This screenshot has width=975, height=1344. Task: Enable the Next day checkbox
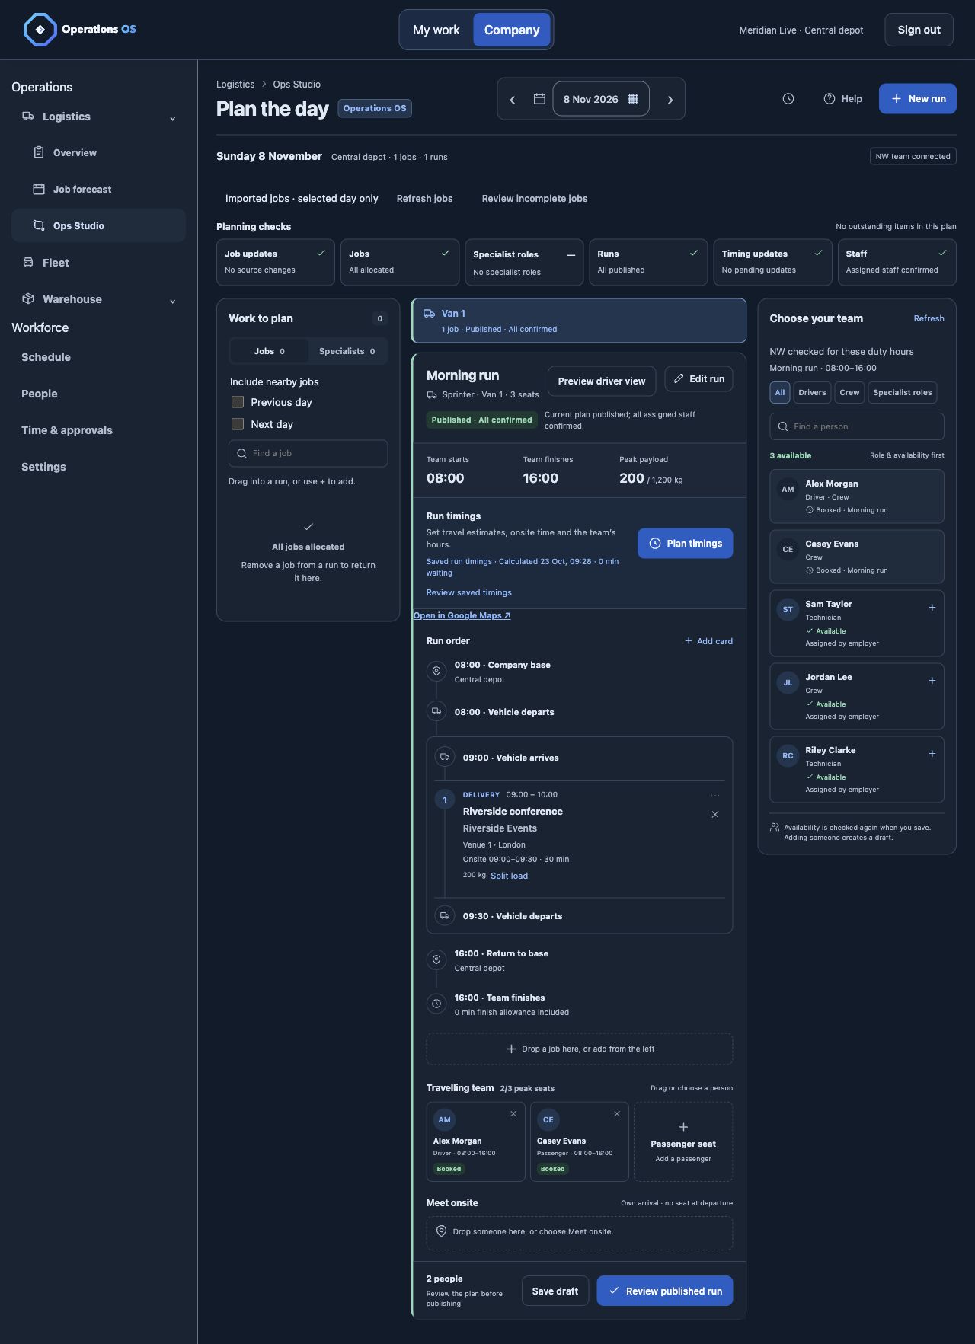(x=238, y=424)
